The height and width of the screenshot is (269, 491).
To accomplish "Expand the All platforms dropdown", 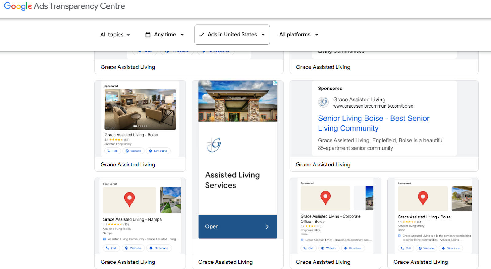I will click(x=299, y=35).
